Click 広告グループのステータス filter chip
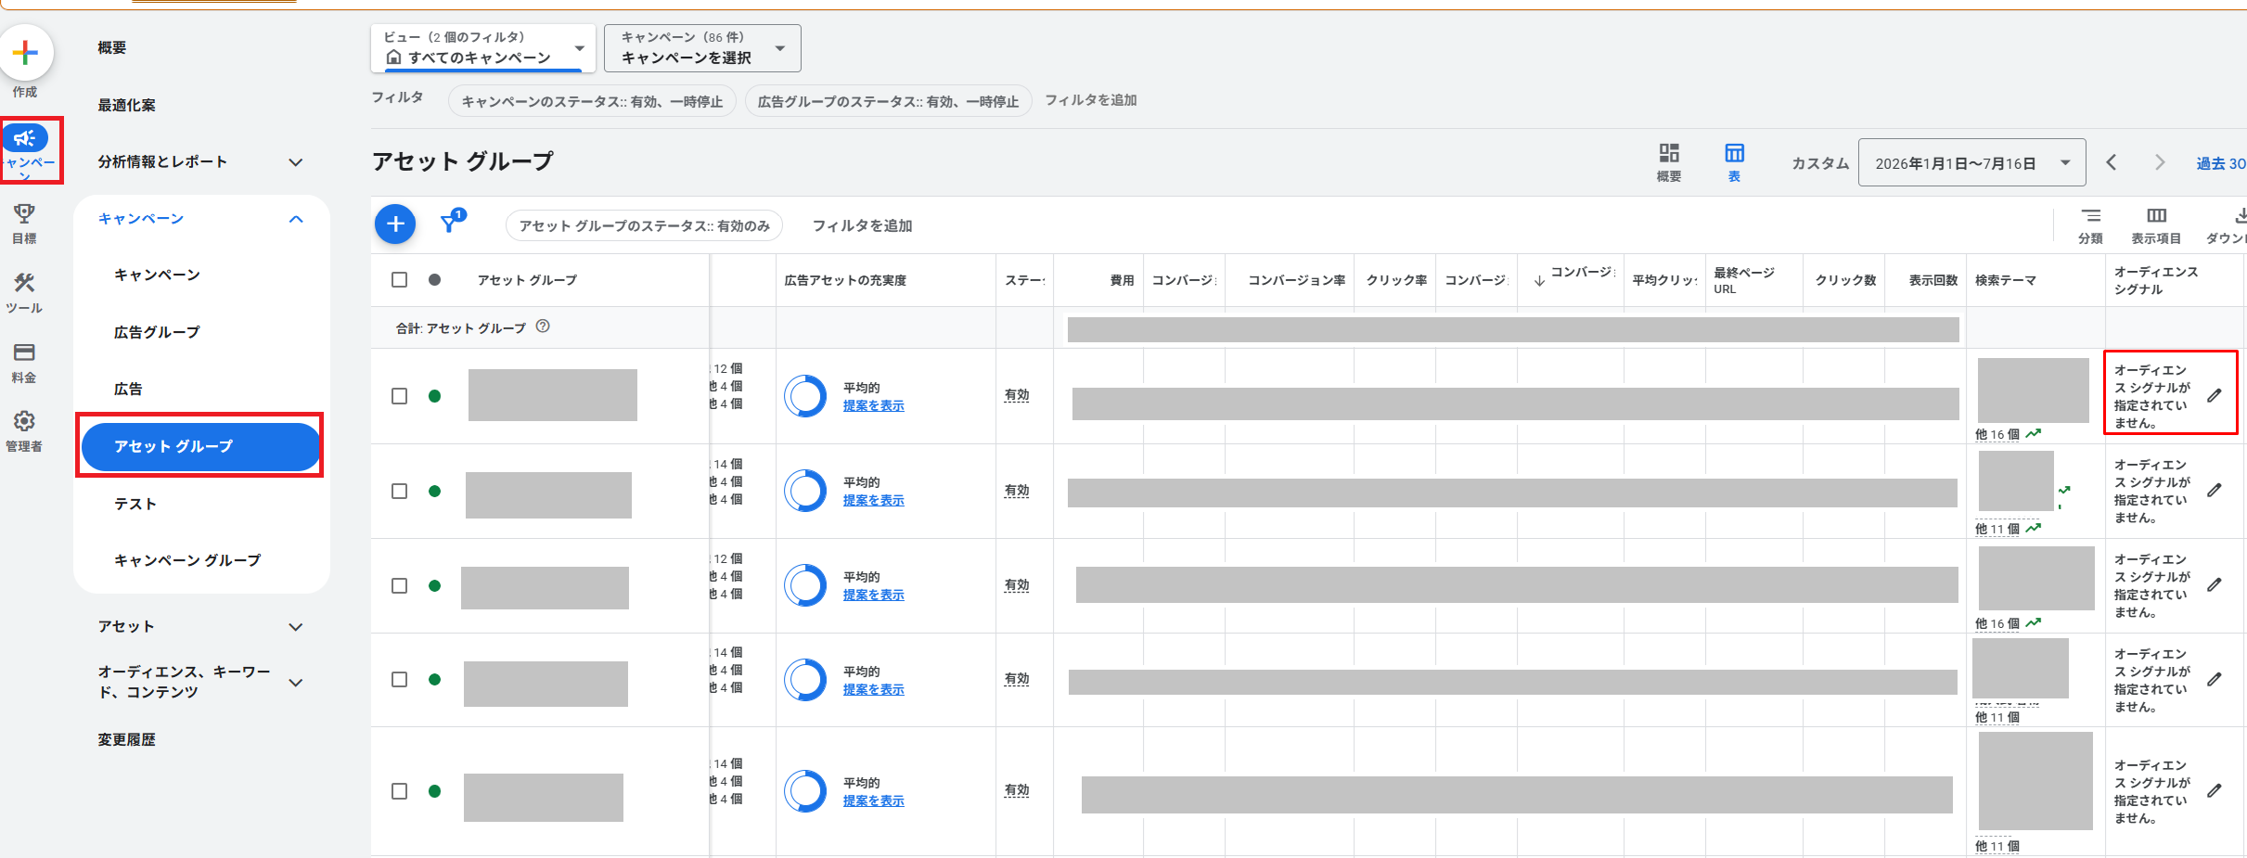 click(x=888, y=101)
